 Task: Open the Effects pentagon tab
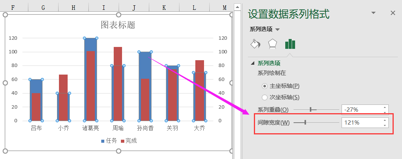tap(272, 44)
